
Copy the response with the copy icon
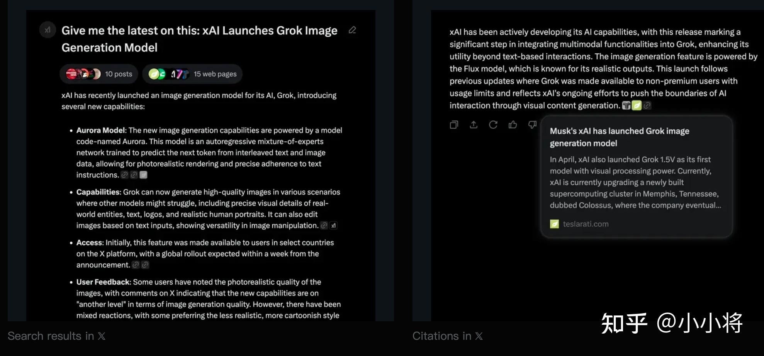454,125
